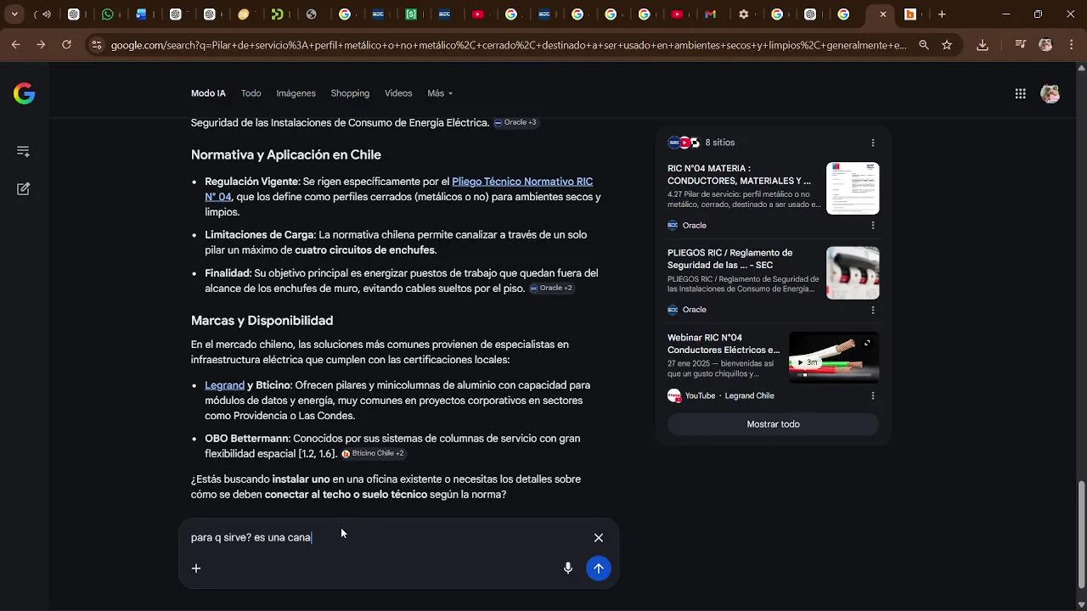Add attachment with the plus icon

coord(196,569)
